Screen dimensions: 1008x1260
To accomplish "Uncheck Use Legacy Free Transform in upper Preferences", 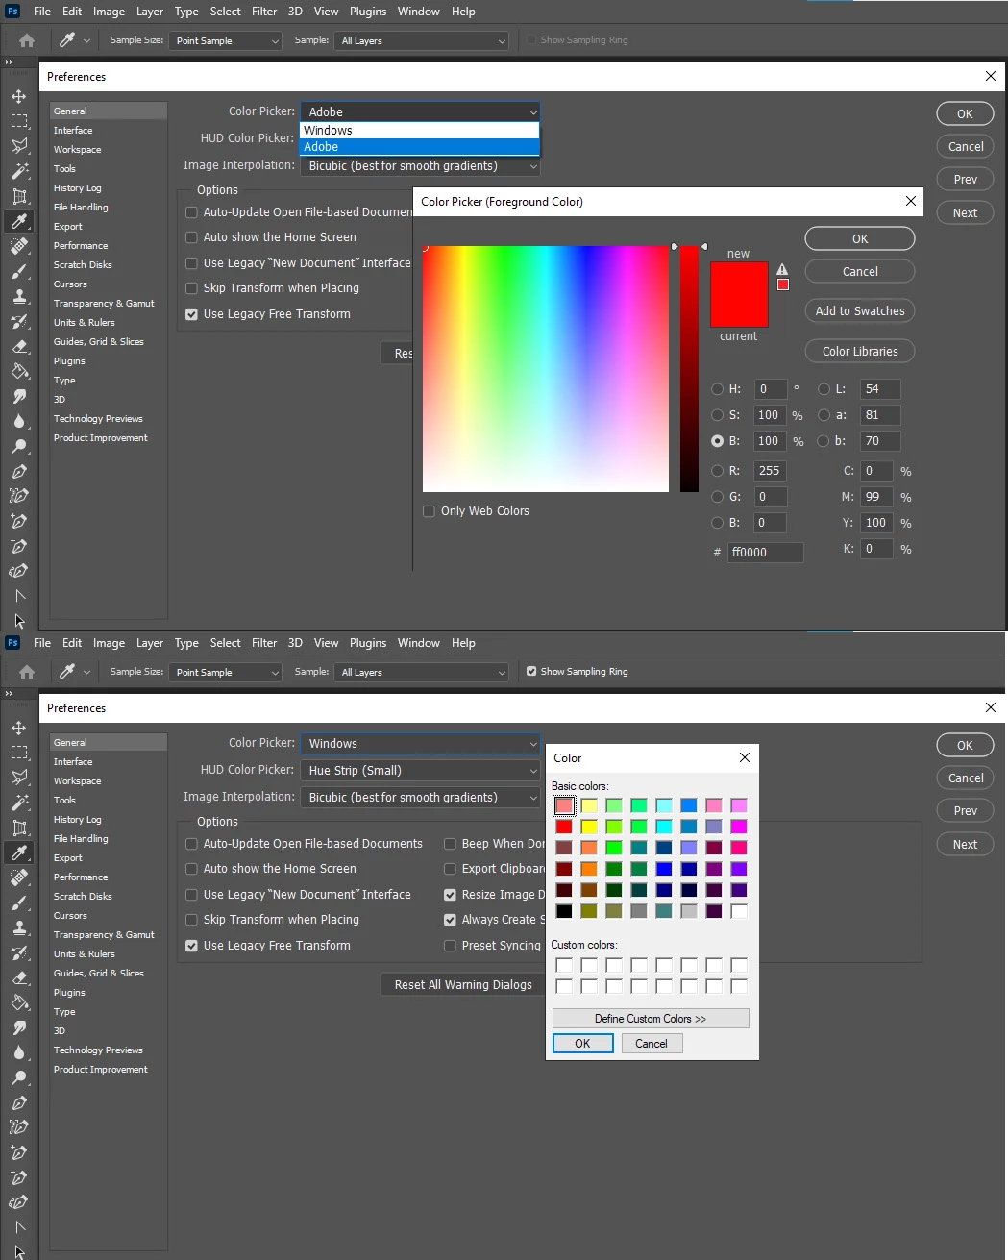I will [x=191, y=314].
